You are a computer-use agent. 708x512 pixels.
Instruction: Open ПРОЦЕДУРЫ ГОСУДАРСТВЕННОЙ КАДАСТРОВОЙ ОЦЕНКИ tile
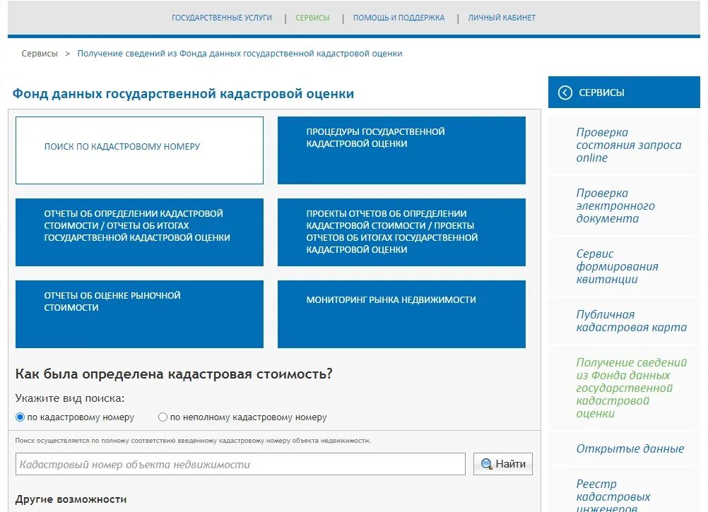point(401,150)
